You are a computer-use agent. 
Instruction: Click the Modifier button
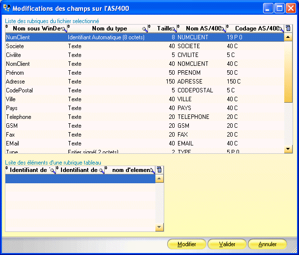(187, 244)
